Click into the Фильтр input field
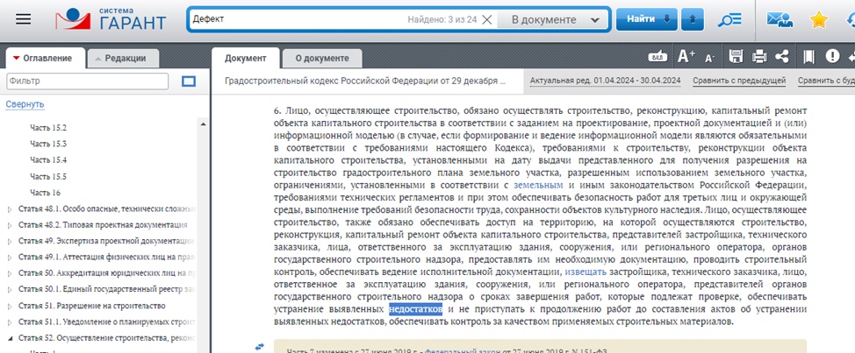The image size is (855, 353). (87, 81)
